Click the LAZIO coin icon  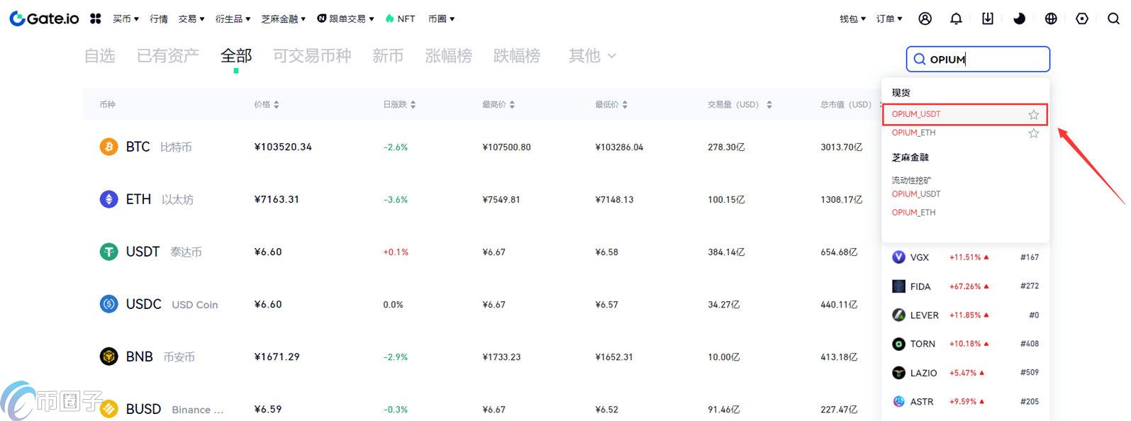[898, 373]
